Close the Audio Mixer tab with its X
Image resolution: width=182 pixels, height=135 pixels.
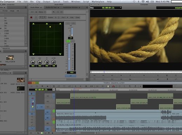(x=41, y=7)
